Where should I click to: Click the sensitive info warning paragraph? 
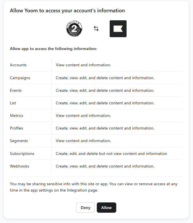click(x=94, y=187)
